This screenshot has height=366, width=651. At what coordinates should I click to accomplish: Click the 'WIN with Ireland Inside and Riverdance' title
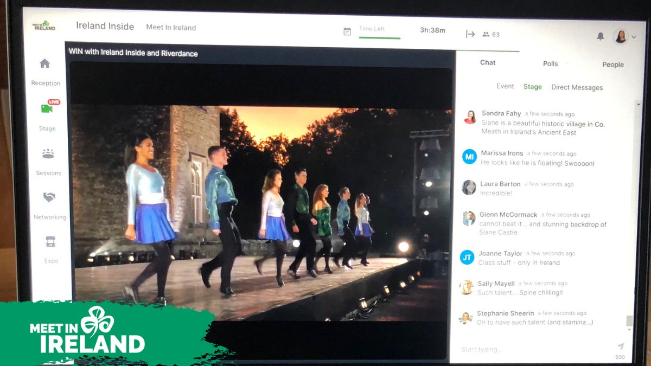click(133, 53)
